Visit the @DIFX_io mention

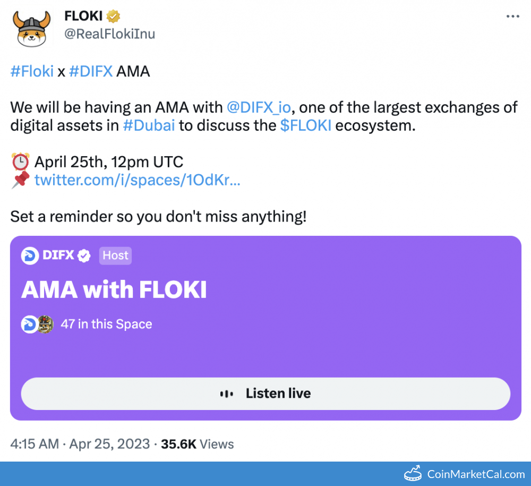pyautogui.click(x=259, y=107)
